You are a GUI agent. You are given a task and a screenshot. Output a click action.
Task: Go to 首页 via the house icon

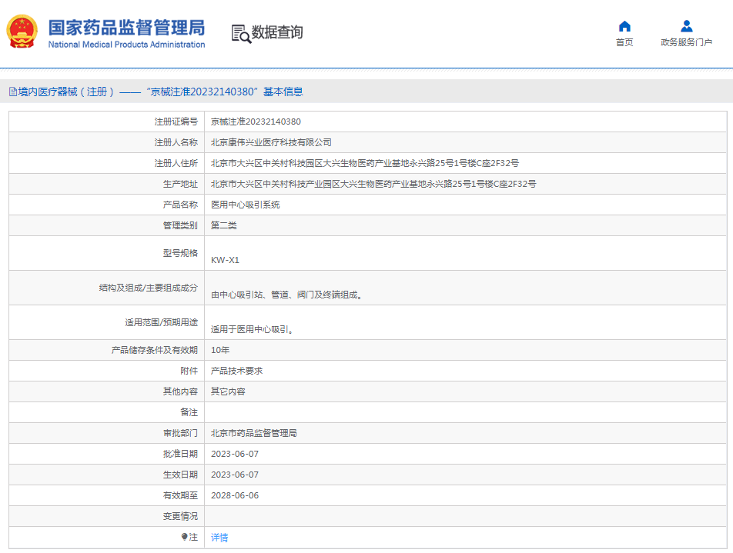pos(624,26)
